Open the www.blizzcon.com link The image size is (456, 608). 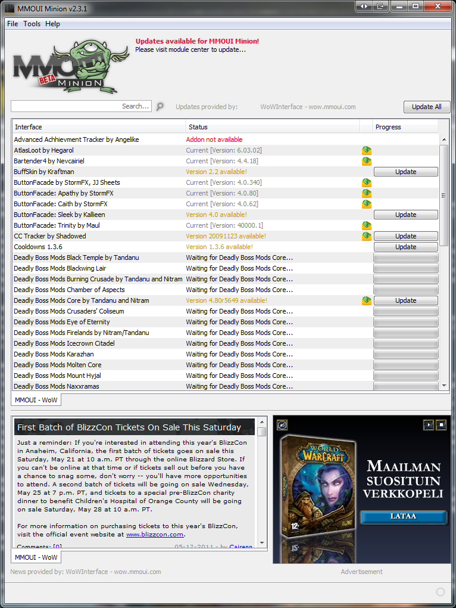coord(155,535)
